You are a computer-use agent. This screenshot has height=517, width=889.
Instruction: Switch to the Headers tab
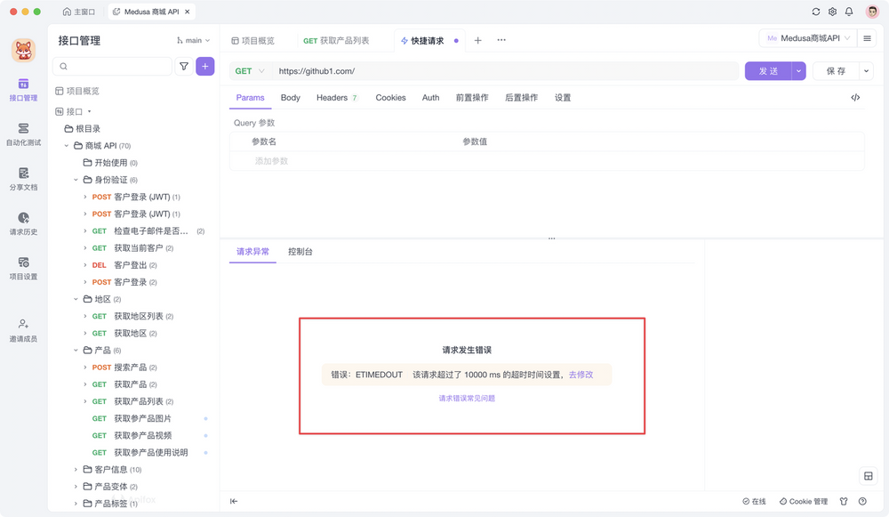(x=332, y=98)
